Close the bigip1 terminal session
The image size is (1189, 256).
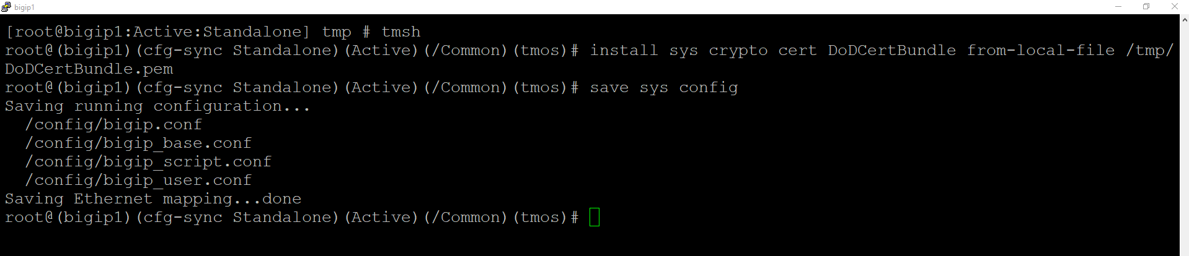coord(1174,7)
